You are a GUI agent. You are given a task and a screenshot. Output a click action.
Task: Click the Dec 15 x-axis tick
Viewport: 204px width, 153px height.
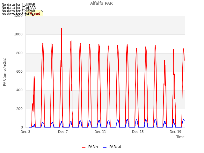138,132
